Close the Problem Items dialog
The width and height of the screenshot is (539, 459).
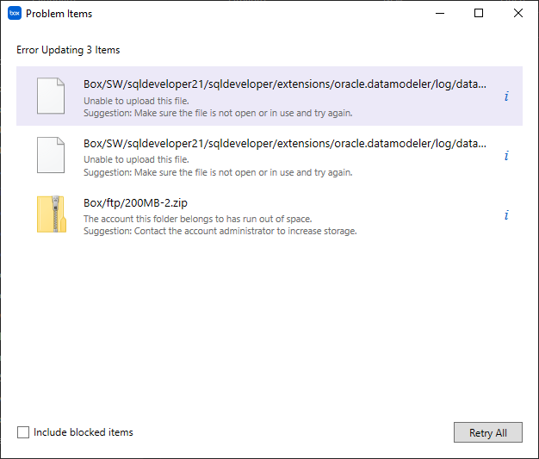(x=517, y=14)
